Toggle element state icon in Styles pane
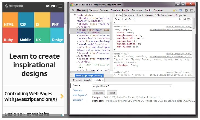Viewport: 200px width, 120px height. pos(184,19)
